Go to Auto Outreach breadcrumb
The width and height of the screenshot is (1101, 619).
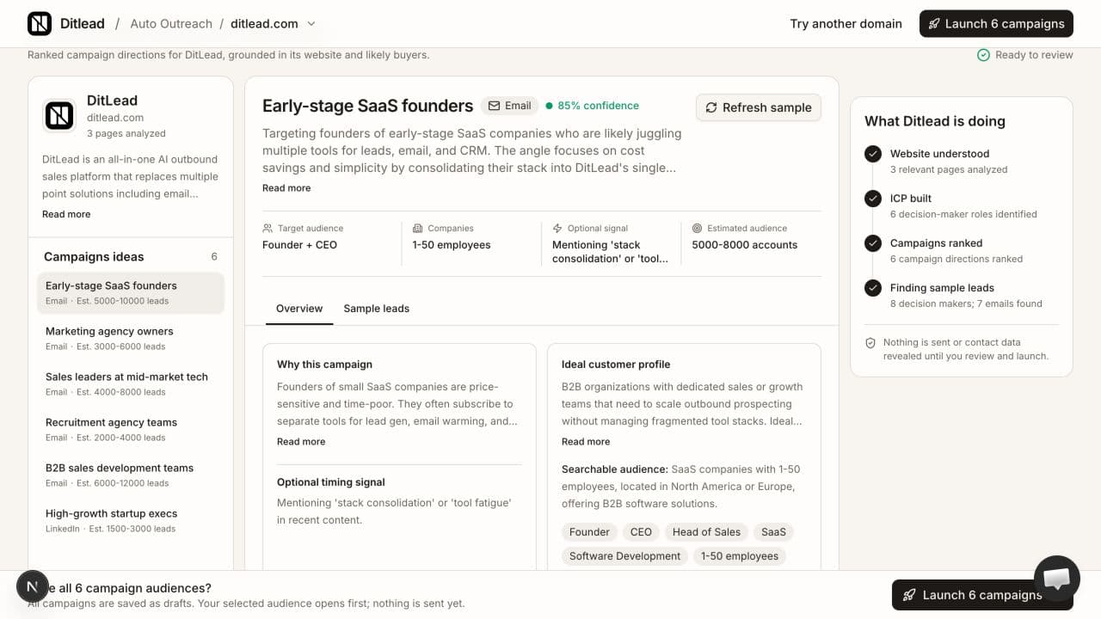click(171, 24)
